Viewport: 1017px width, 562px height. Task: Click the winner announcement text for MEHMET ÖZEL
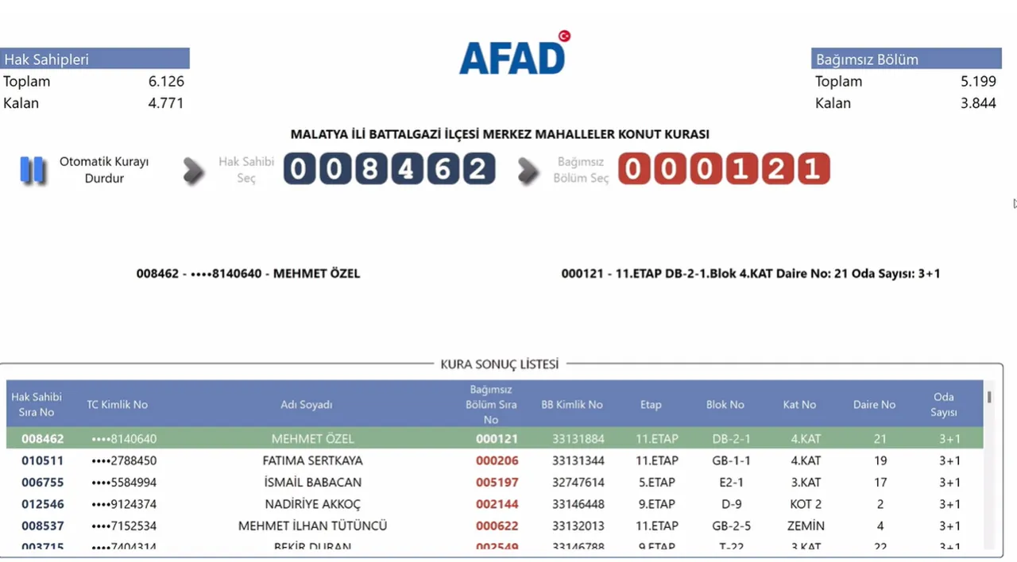[x=247, y=273]
